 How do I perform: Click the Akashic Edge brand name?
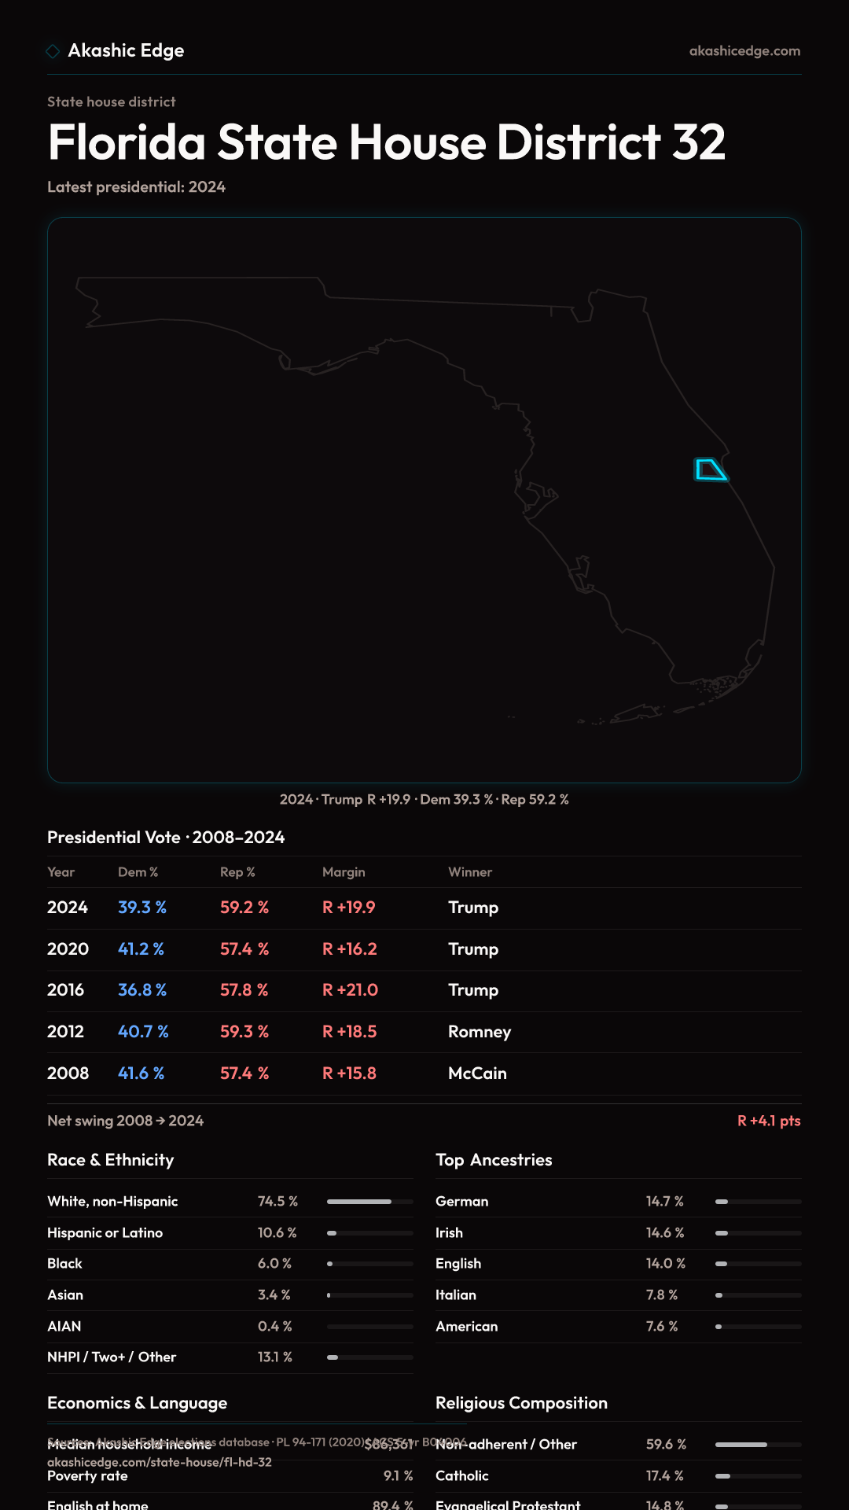(126, 51)
